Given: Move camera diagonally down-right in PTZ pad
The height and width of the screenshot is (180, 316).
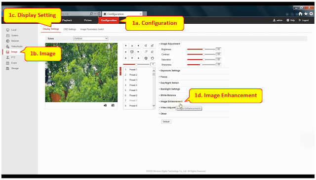Looking at the screenshot, I should pos(138,58).
